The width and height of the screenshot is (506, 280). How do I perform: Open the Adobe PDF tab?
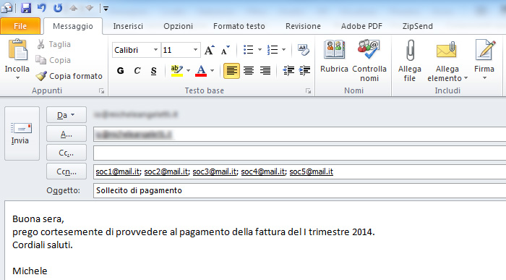click(361, 26)
